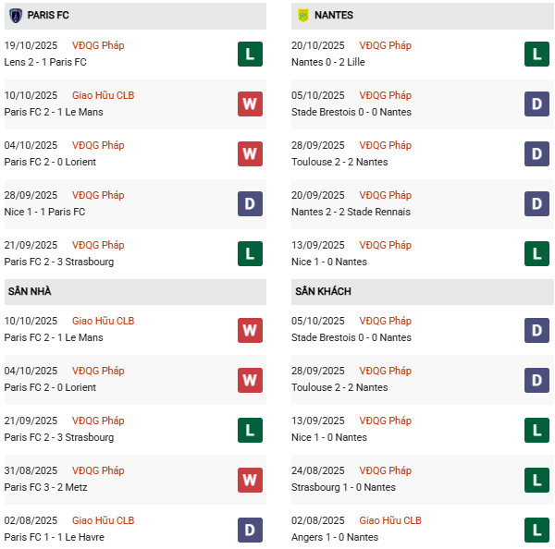The width and height of the screenshot is (555, 549).
Task: Click the L badge for Strasbourg 1-0 Nantes
Action: [x=536, y=479]
